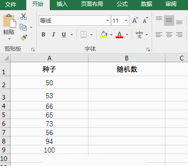Viewport: 188px width, 166px height.
Task: Open font group dialog launcher
Action: [148, 49]
